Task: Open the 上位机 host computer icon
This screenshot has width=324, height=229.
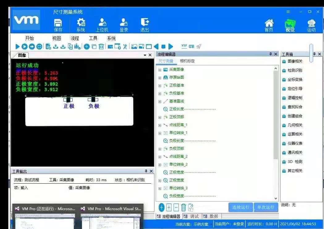Action: 102,25
